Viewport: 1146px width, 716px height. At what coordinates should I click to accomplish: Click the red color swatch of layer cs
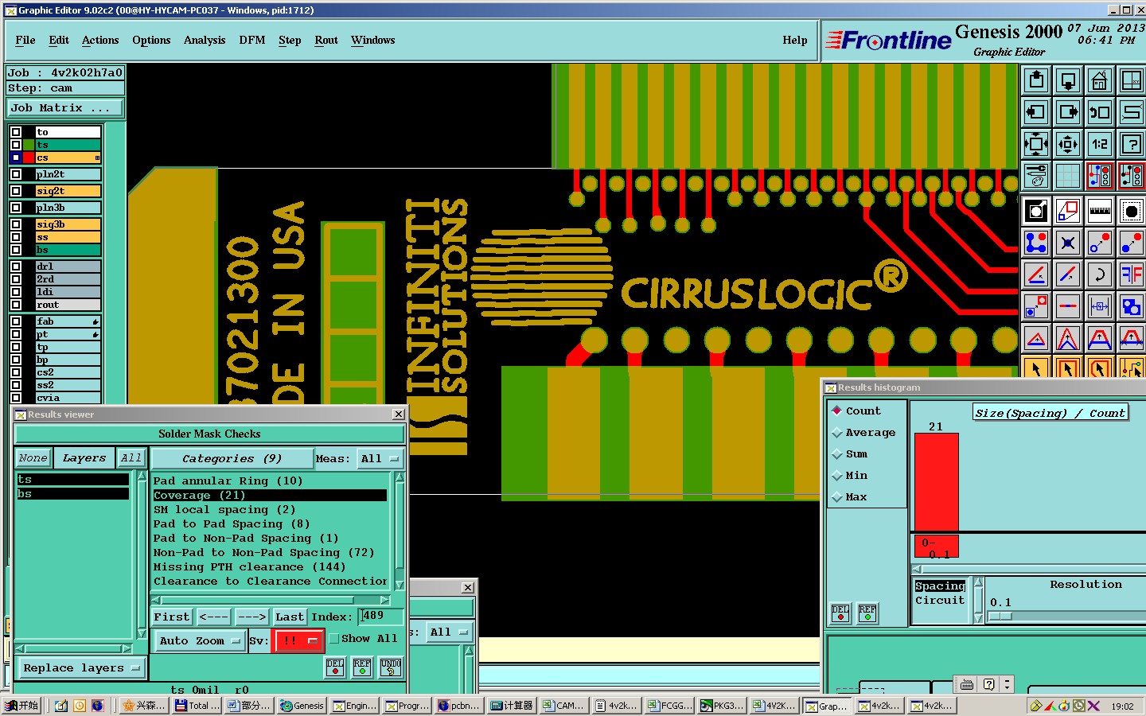click(29, 158)
